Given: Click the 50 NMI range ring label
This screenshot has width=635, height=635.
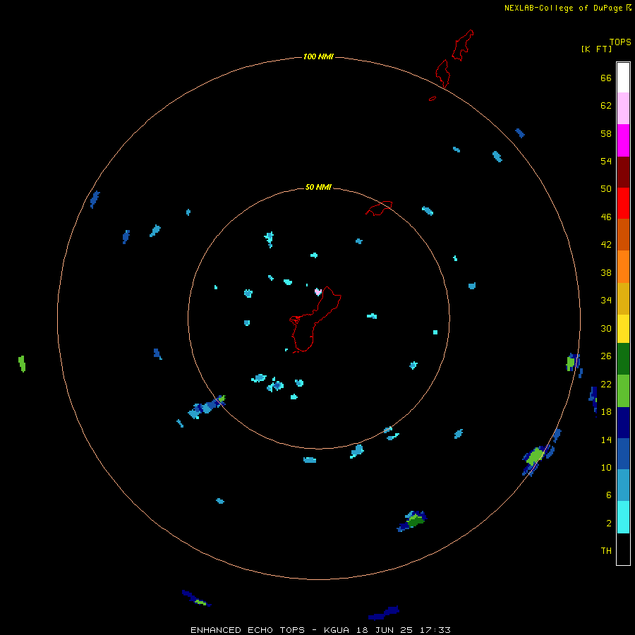Looking at the screenshot, I should tap(318, 187).
